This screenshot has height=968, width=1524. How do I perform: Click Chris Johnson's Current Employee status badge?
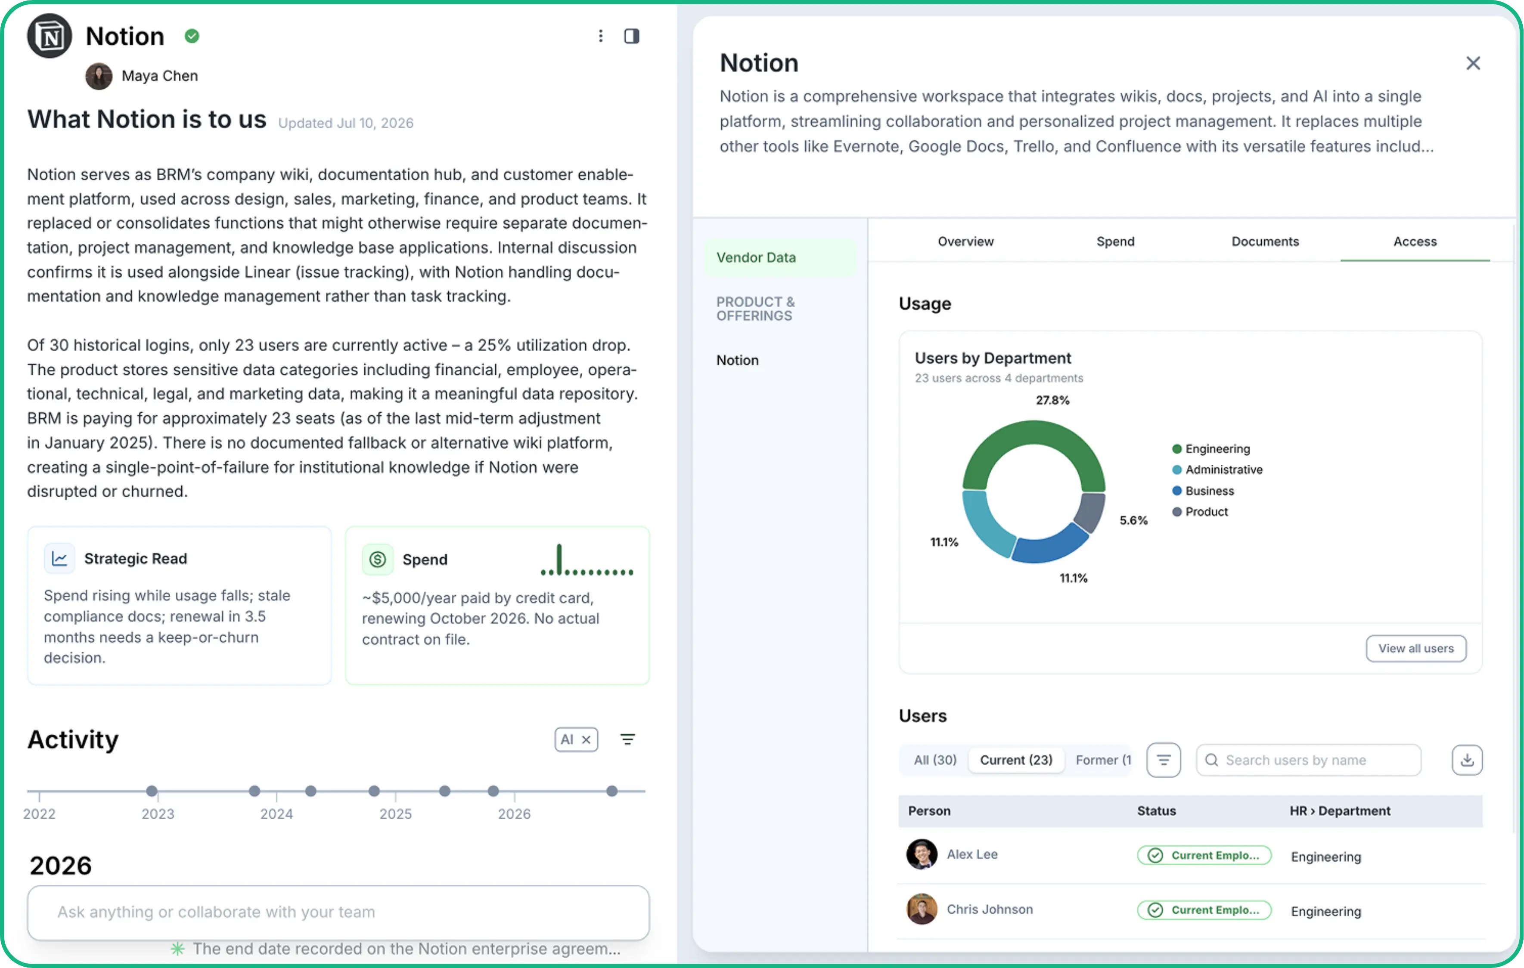[x=1204, y=910]
